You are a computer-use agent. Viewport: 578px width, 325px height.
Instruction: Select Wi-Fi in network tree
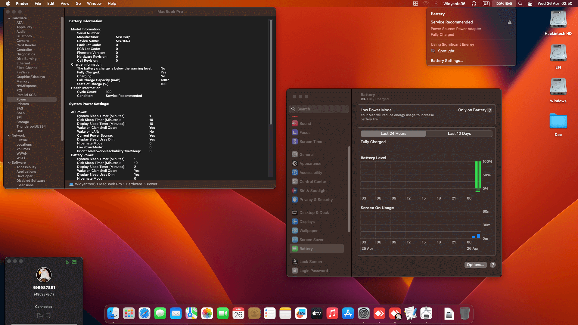coord(21,158)
